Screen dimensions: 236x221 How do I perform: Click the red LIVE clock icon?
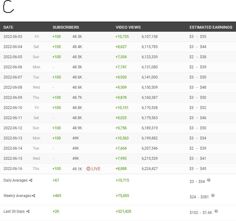point(88,169)
